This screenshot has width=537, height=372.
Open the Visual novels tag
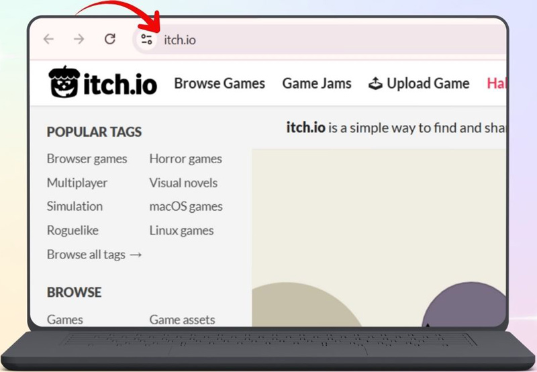(x=183, y=183)
